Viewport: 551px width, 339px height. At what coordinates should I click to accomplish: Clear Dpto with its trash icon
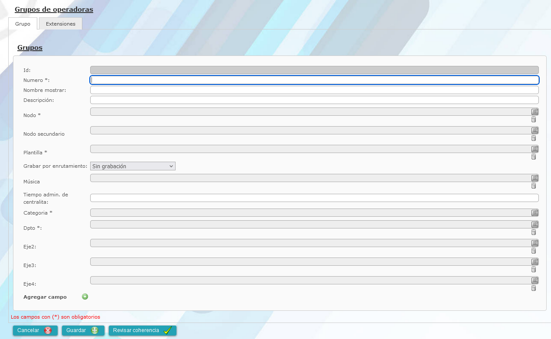534,232
